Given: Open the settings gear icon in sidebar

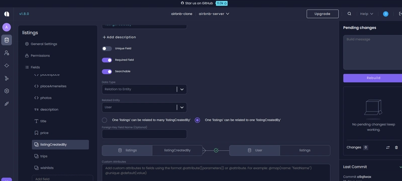Looking at the screenshot, I should (7, 91).
